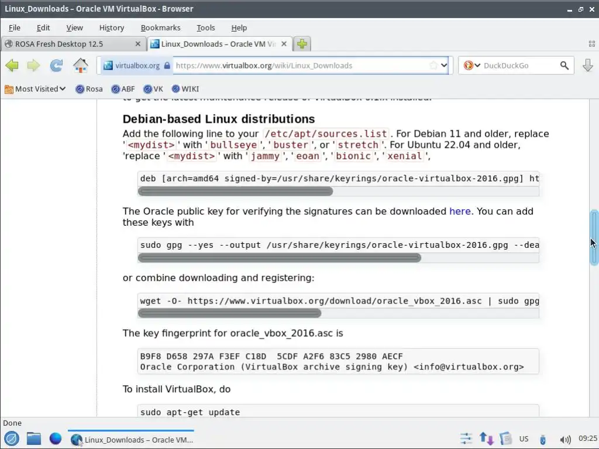Screen dimensions: 599x449
Task: Go back with the green left arrow
Action: click(12, 65)
